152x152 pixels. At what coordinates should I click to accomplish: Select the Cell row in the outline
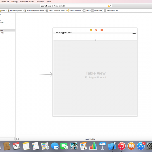point(8,30)
